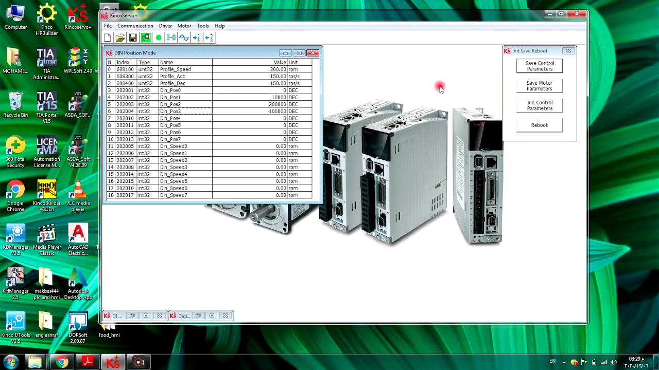This screenshot has height=370, width=659.
Task: Select the Din_Pos0 row name
Action: [x=185, y=90]
